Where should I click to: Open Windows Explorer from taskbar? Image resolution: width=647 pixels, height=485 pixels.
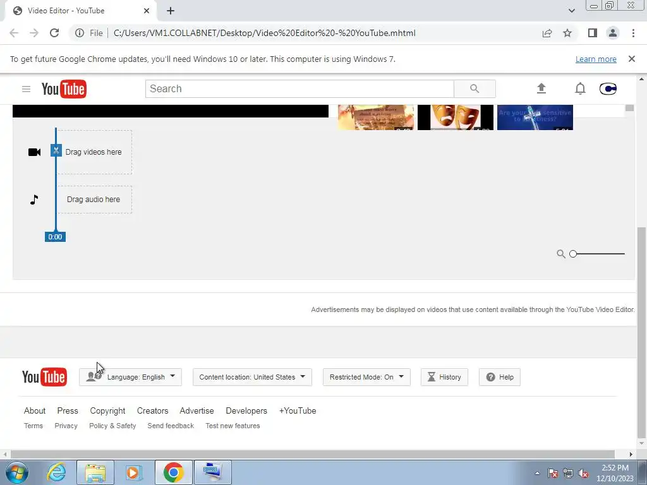[x=95, y=472]
